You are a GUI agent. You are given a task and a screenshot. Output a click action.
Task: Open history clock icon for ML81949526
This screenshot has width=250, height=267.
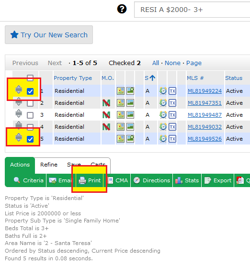163,139
